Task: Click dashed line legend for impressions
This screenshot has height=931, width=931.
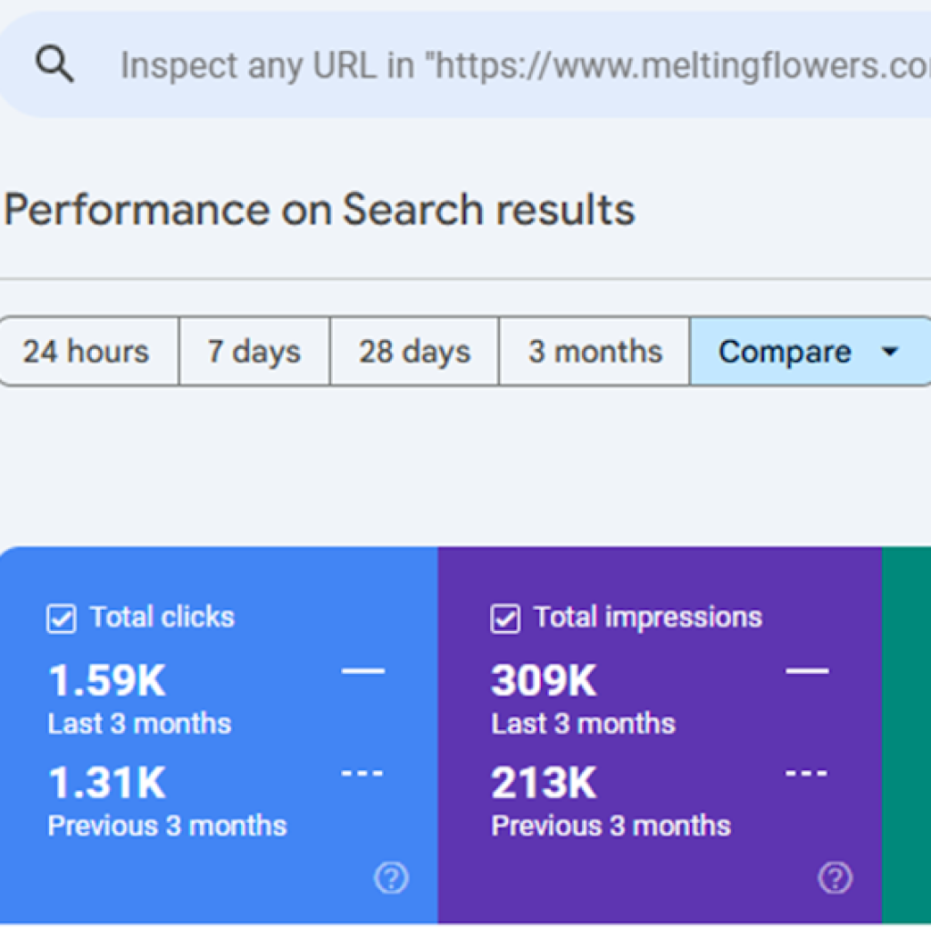Action: tap(806, 774)
